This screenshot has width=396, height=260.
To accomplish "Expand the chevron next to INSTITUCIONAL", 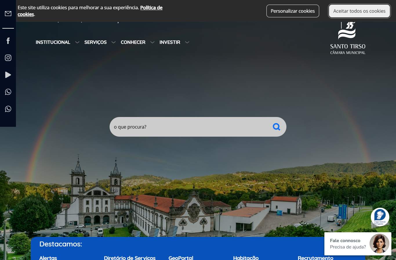I will 77,42.
